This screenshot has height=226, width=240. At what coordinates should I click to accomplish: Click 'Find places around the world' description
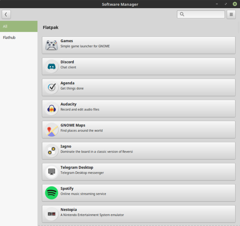82,131
